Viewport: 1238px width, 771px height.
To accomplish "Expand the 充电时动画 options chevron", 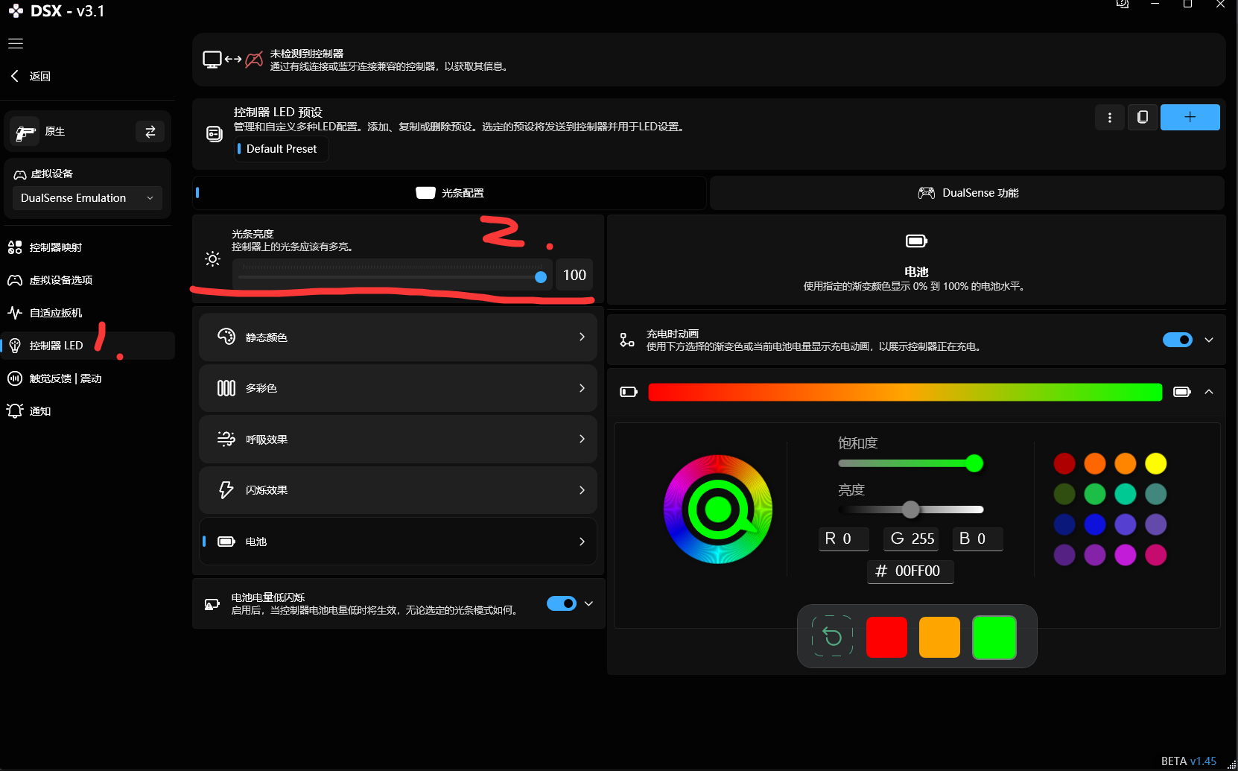I will click(x=1209, y=340).
